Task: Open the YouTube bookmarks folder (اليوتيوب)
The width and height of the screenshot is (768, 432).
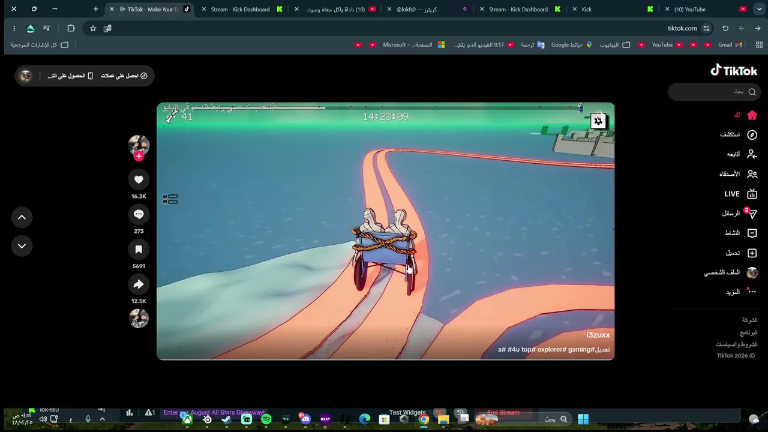Action: point(614,45)
